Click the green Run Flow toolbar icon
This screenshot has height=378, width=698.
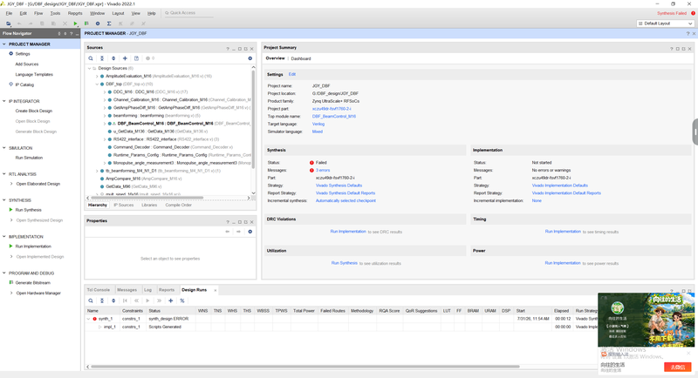[75, 24]
